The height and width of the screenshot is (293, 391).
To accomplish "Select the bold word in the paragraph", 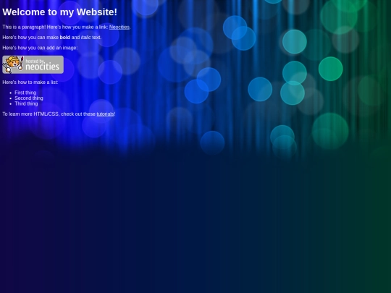I will click(65, 38).
